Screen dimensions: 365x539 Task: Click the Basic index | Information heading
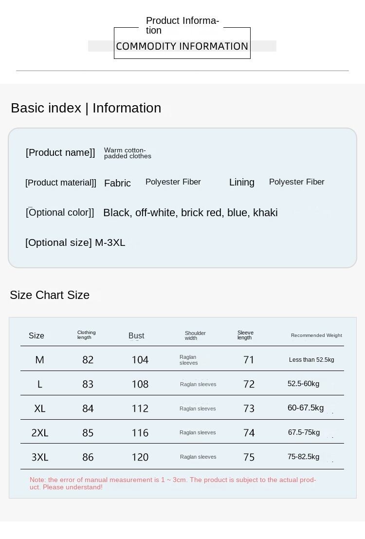86,108
